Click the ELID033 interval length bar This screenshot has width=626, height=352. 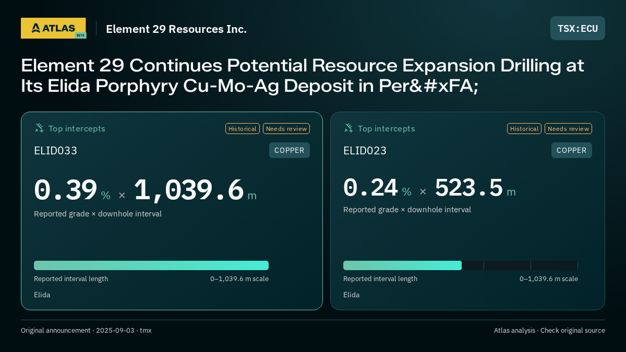click(x=151, y=265)
